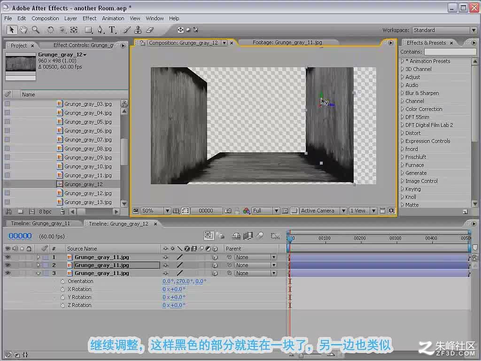Click the Y Rotation value

(174, 297)
